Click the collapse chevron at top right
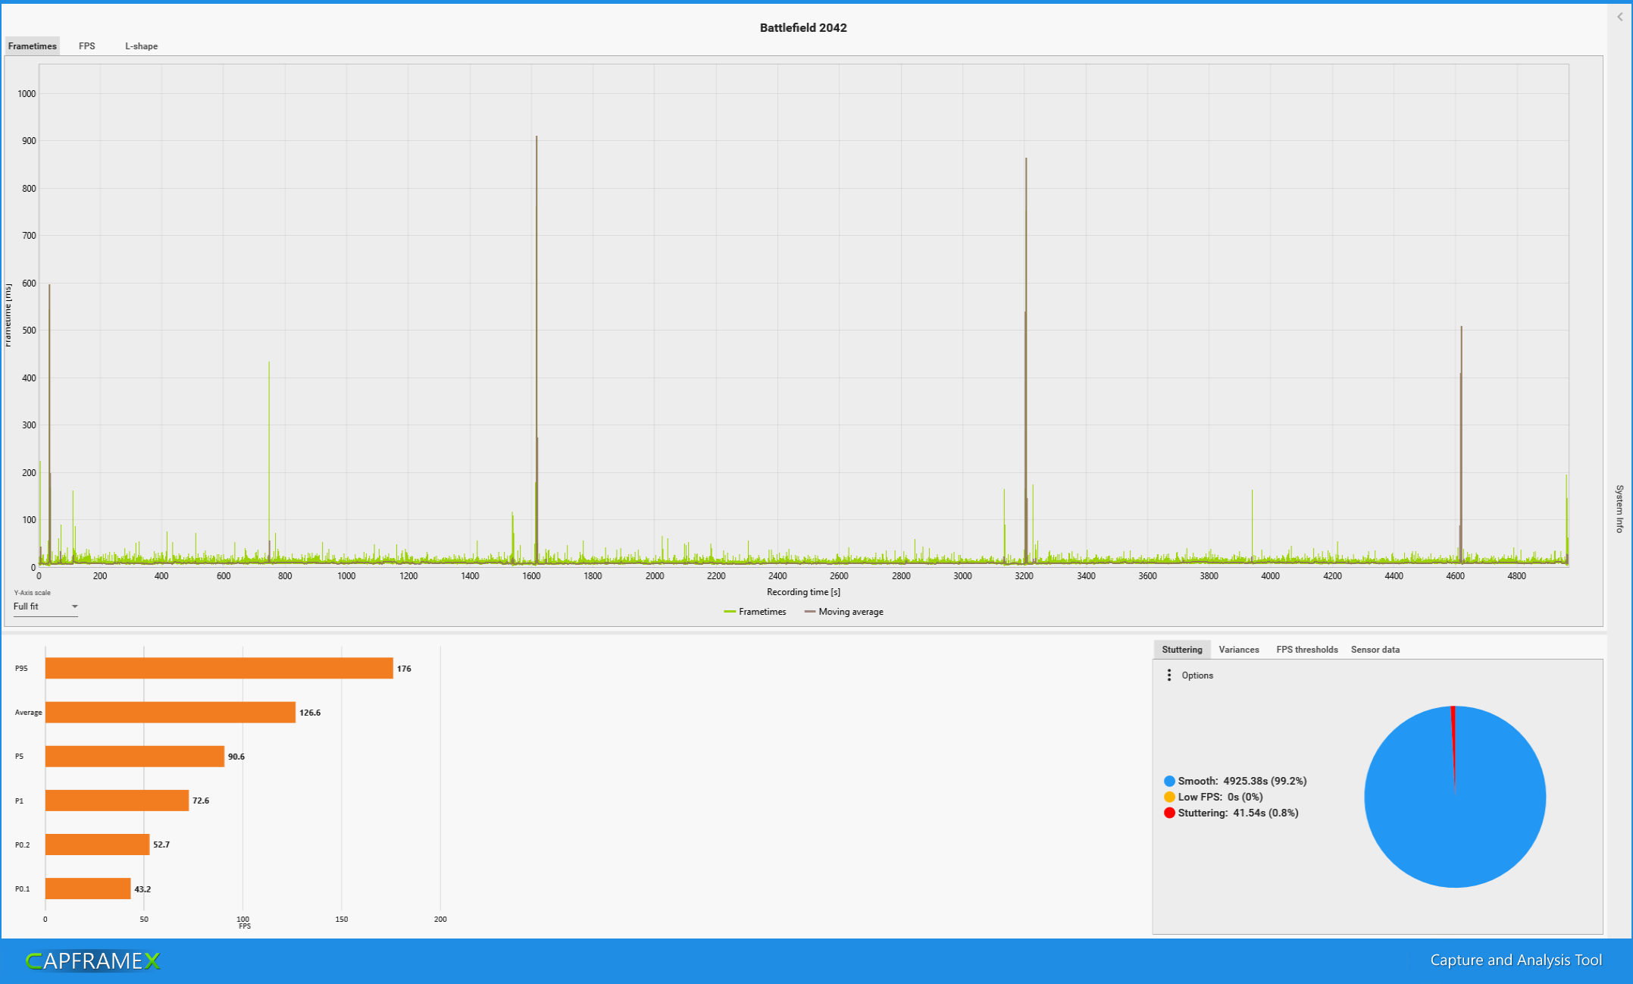The image size is (1633, 984). pos(1619,17)
